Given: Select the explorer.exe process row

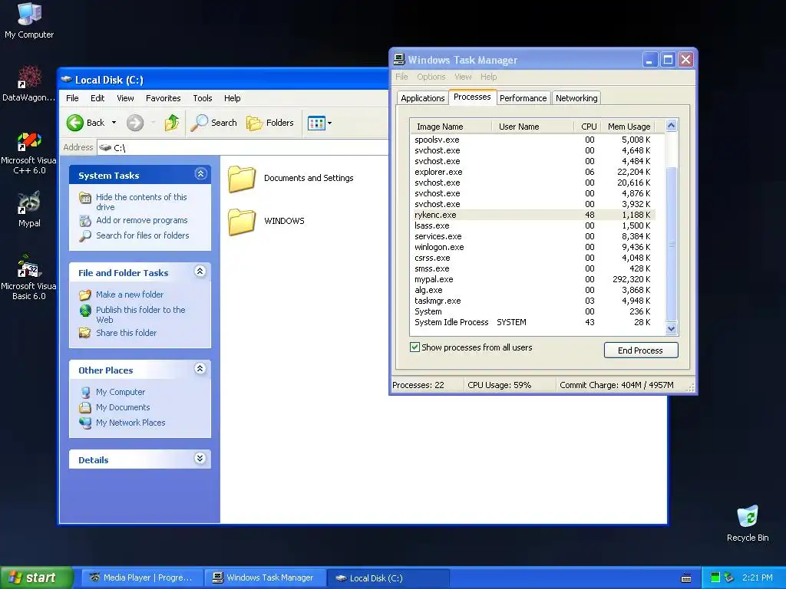Looking at the screenshot, I should [533, 172].
